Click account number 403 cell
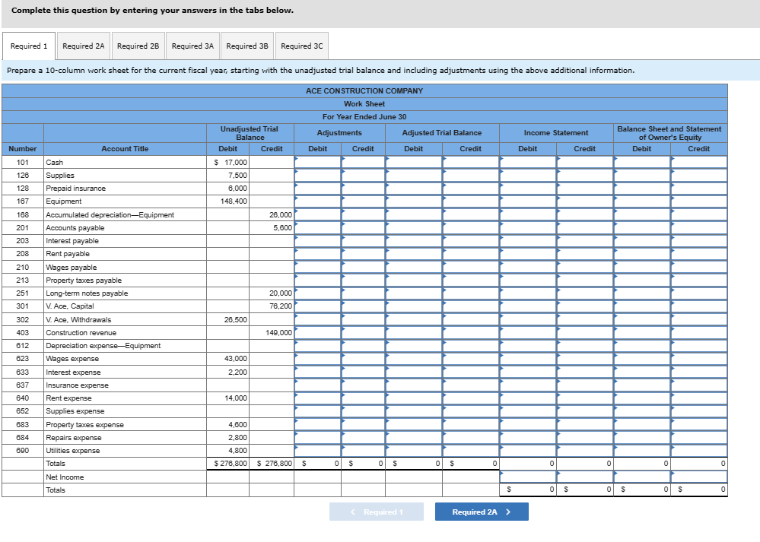This screenshot has height=542, width=760. pos(23,332)
